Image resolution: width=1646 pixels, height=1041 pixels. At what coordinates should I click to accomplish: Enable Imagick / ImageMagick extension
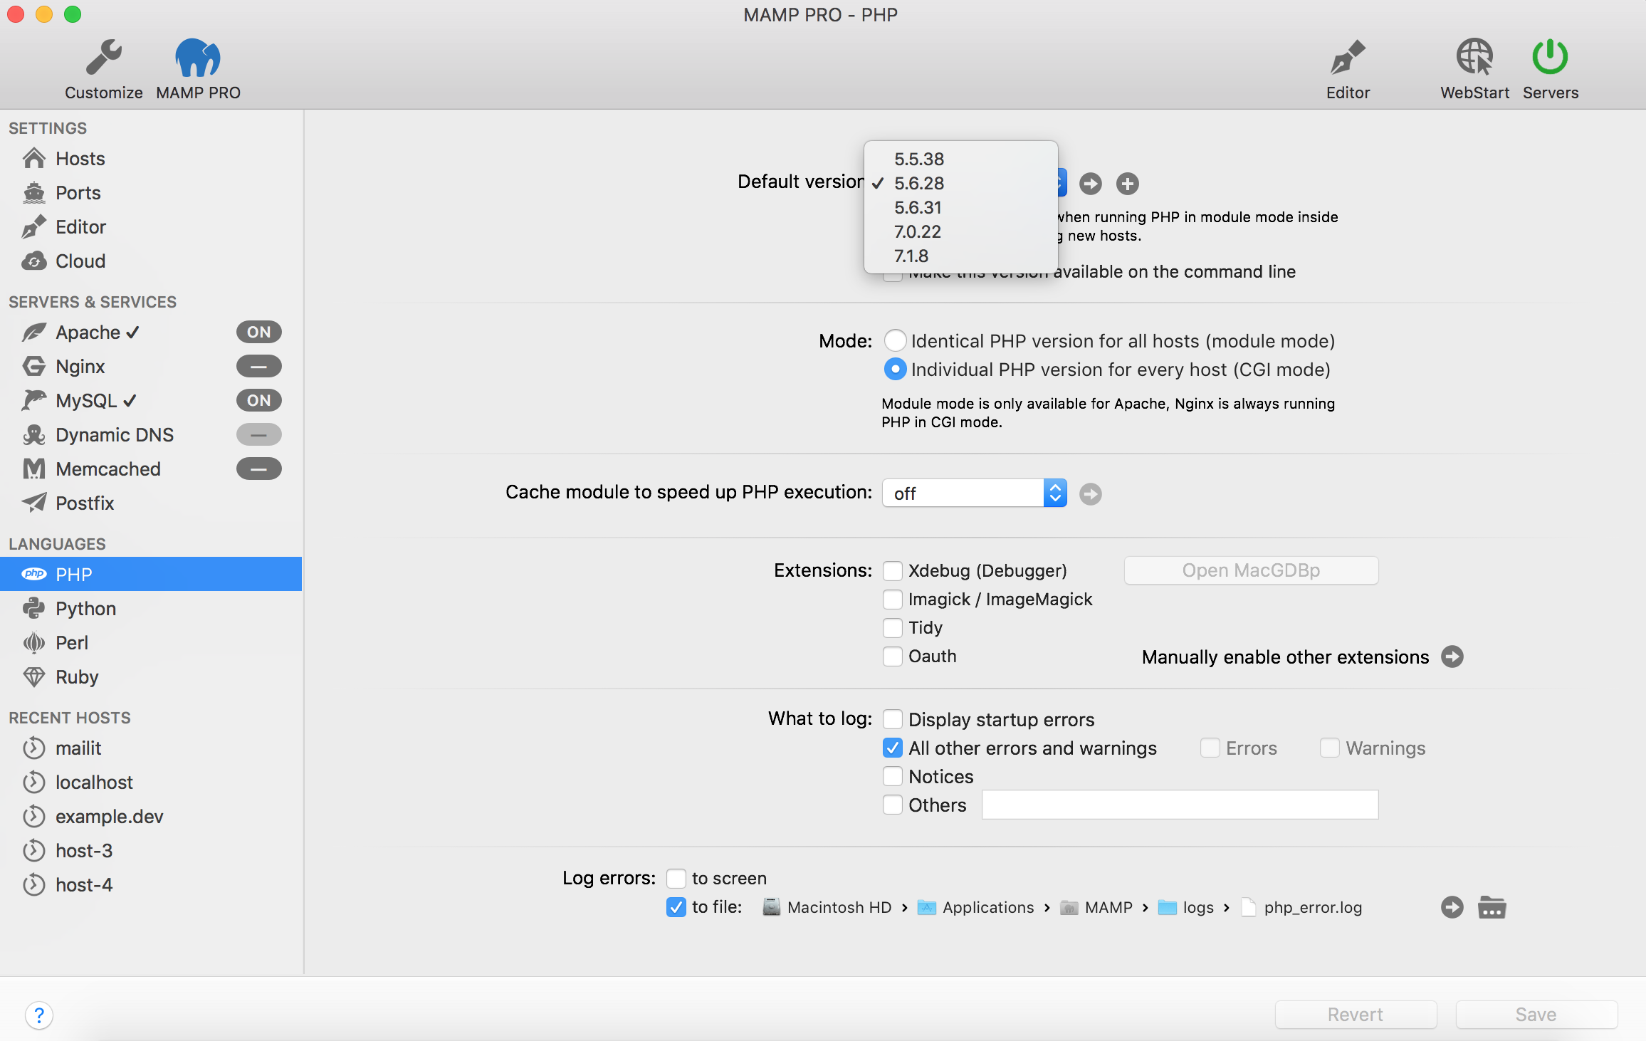892,599
